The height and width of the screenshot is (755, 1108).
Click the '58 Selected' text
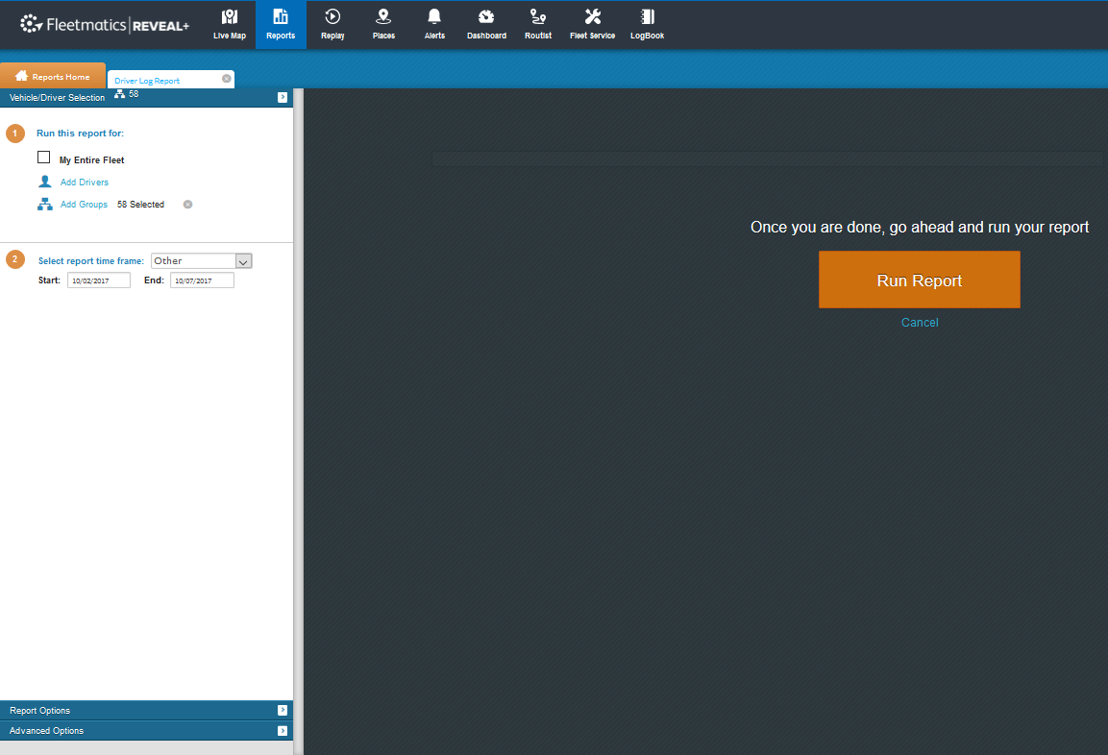(x=140, y=204)
